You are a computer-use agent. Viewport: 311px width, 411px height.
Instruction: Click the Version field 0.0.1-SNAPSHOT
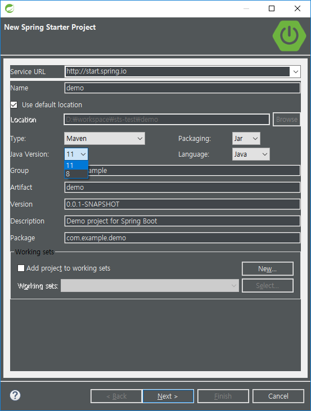pyautogui.click(x=182, y=204)
